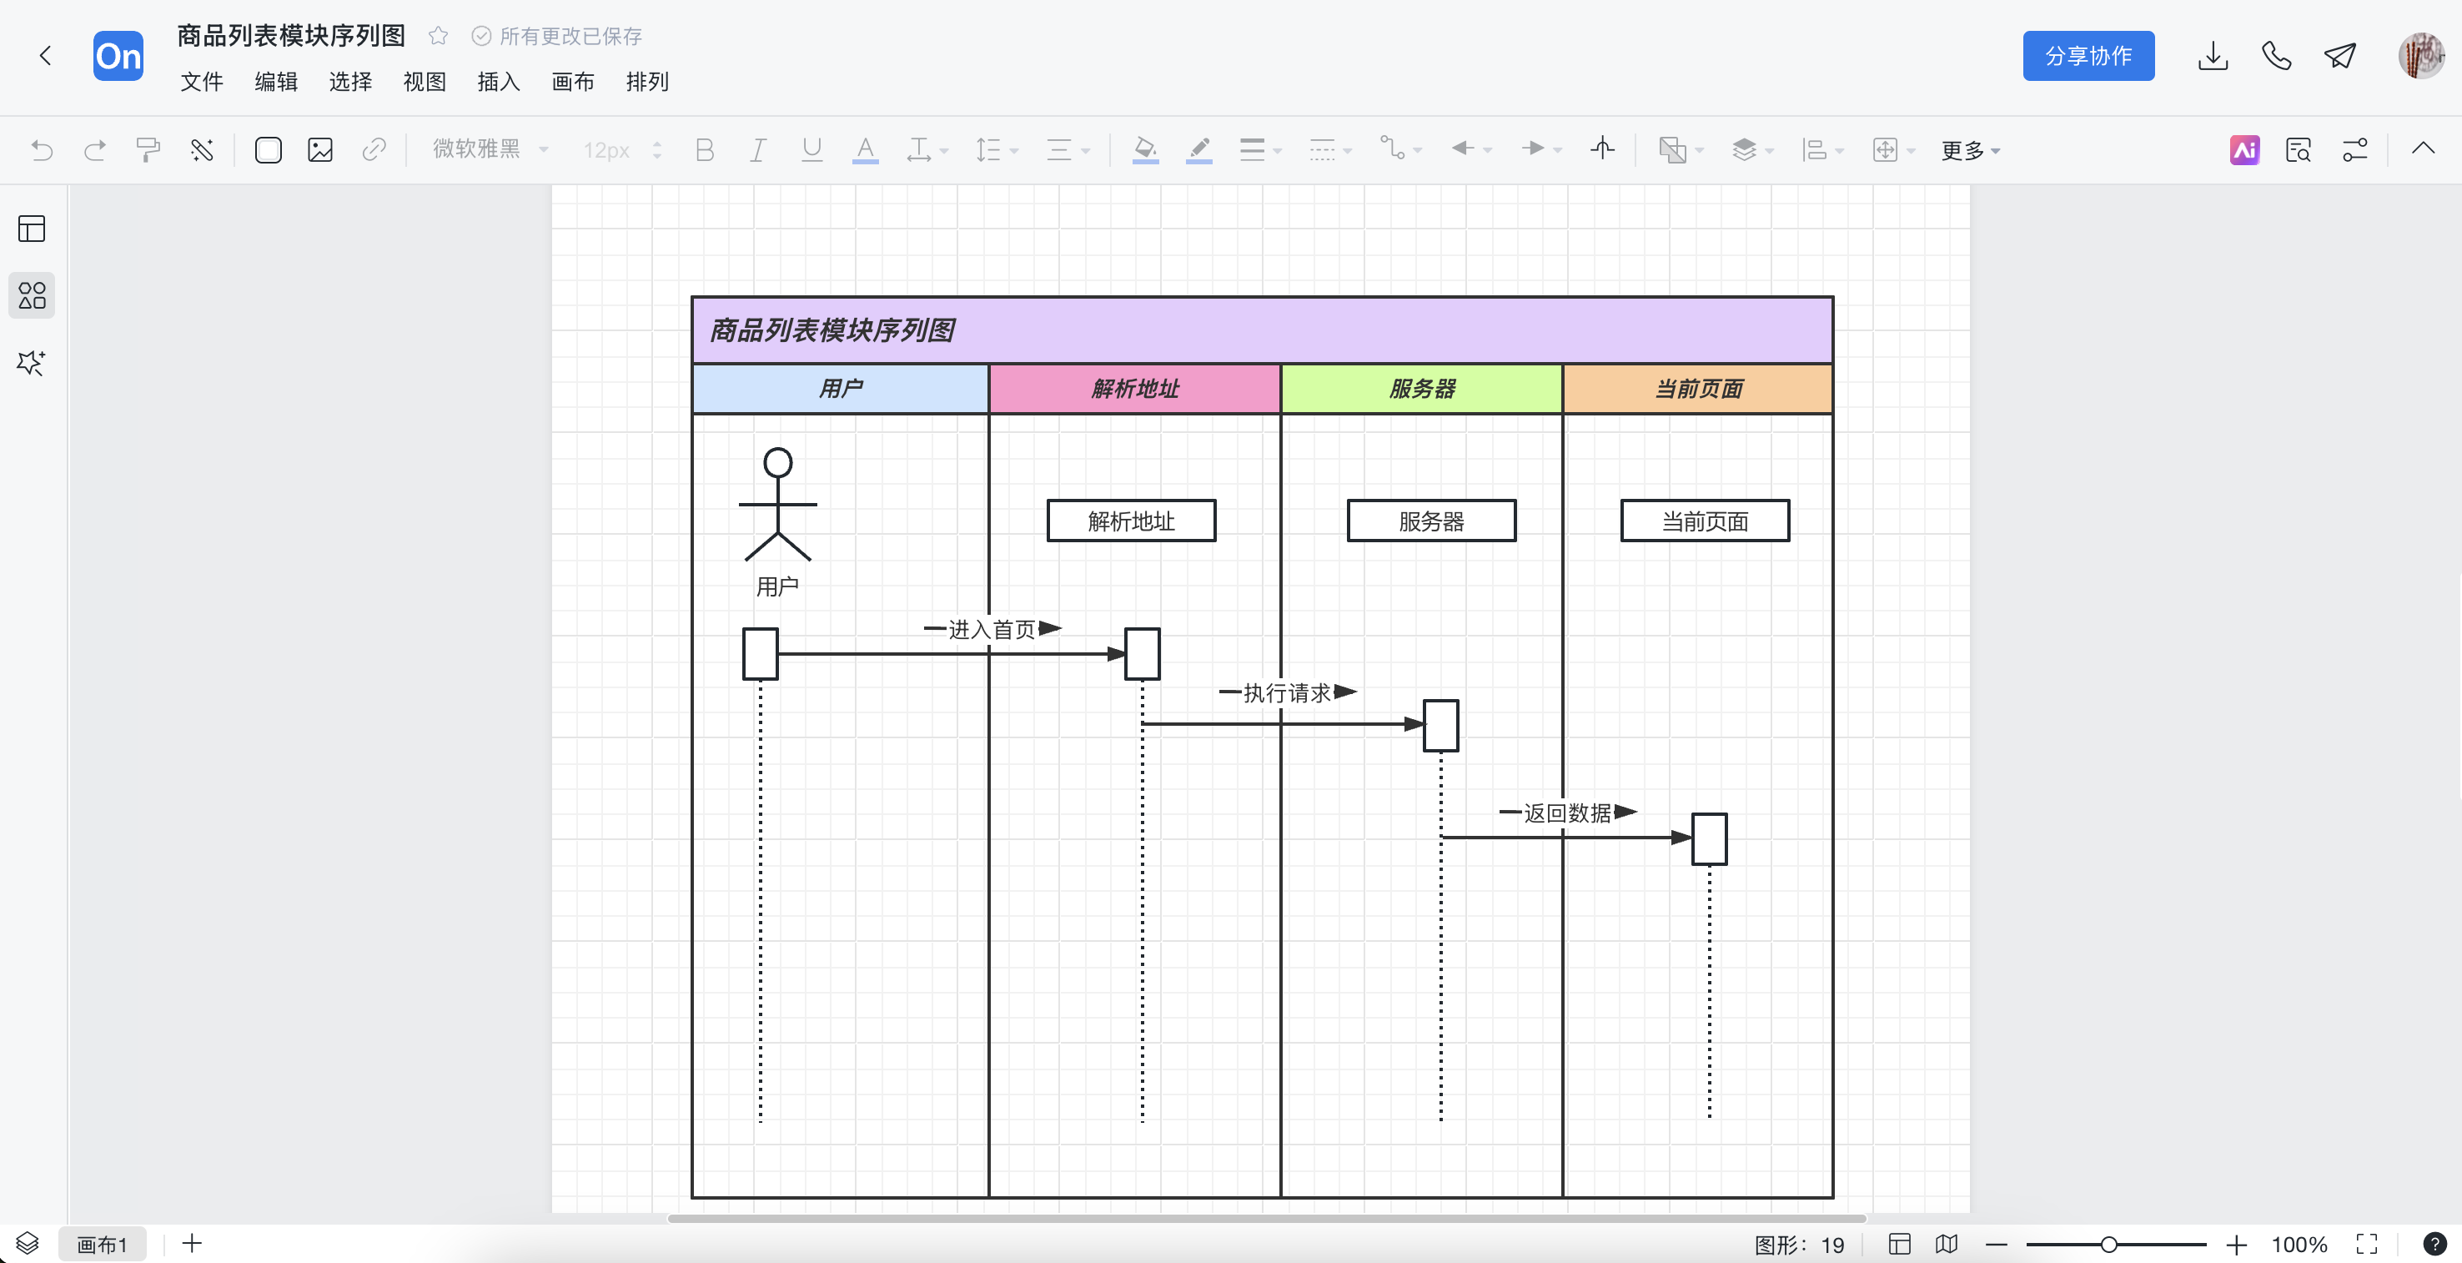Image resolution: width=2462 pixels, height=1263 pixels.
Task: Collapse the toolbar with chevron
Action: 2423,148
